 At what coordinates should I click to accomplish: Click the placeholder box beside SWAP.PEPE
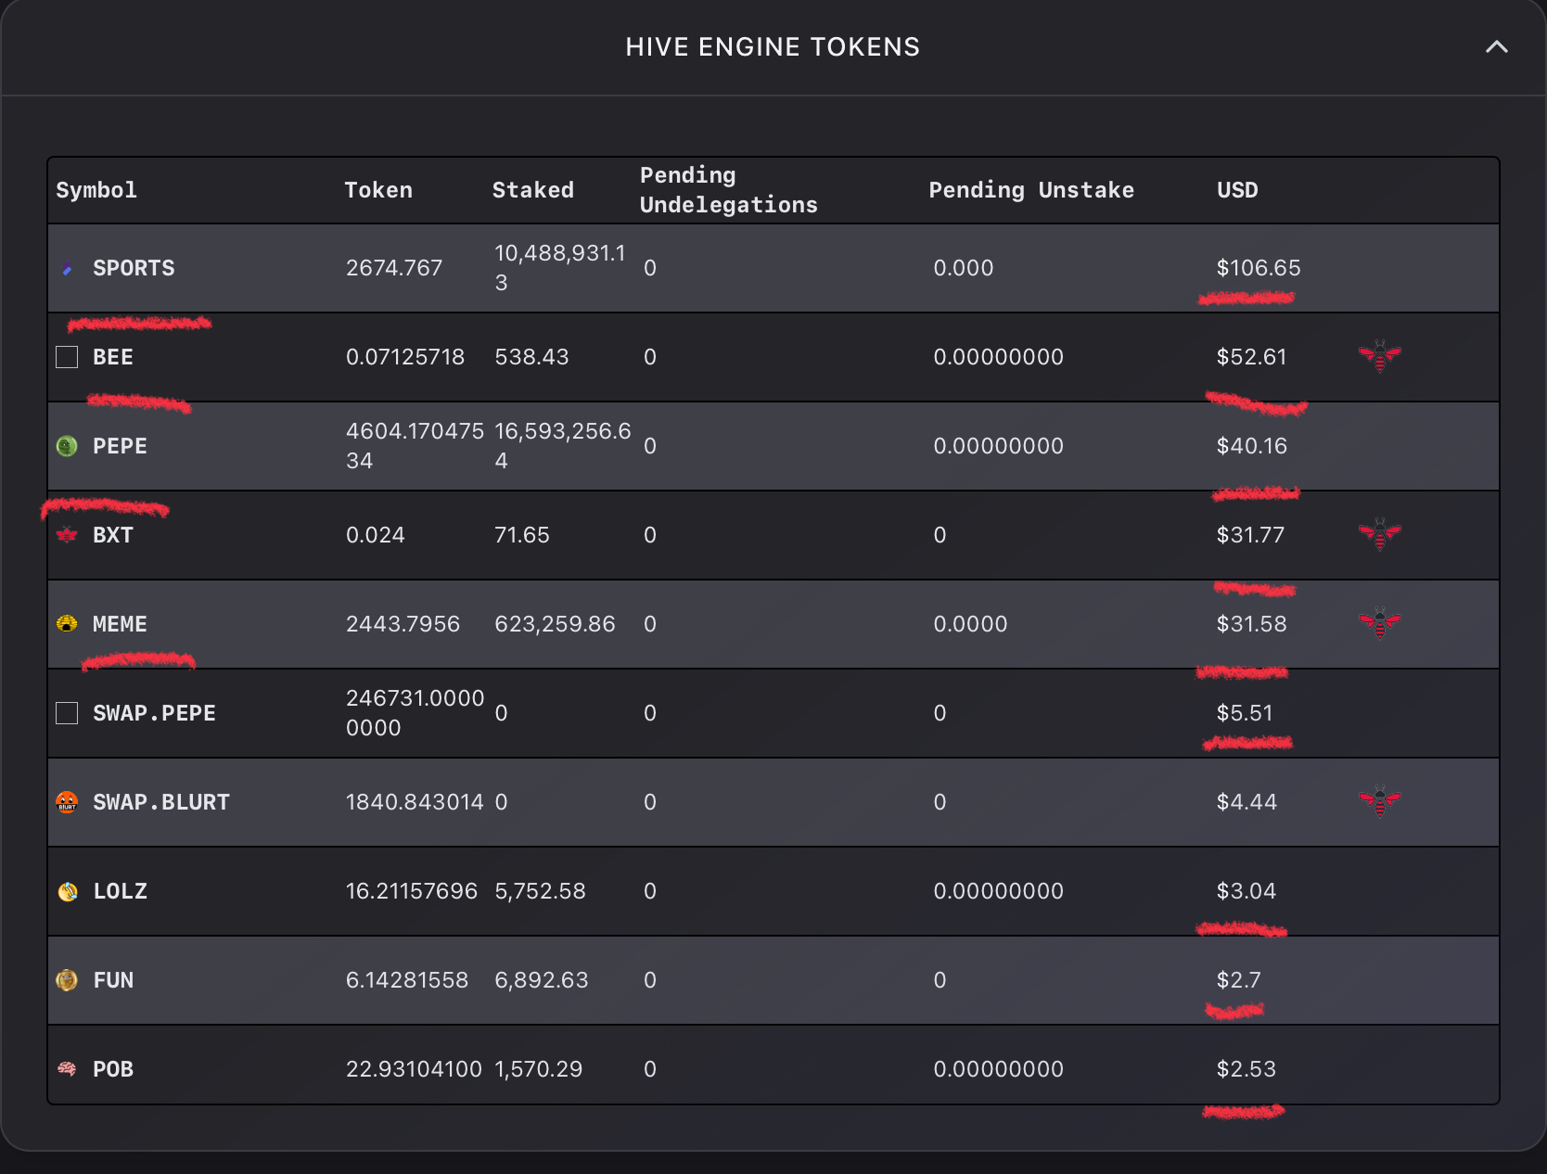67,713
